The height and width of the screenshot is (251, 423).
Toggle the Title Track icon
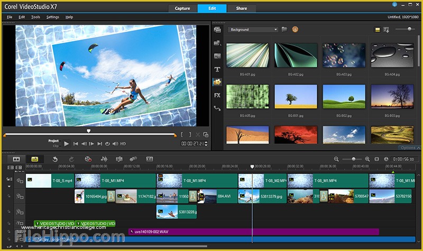click(x=20, y=223)
